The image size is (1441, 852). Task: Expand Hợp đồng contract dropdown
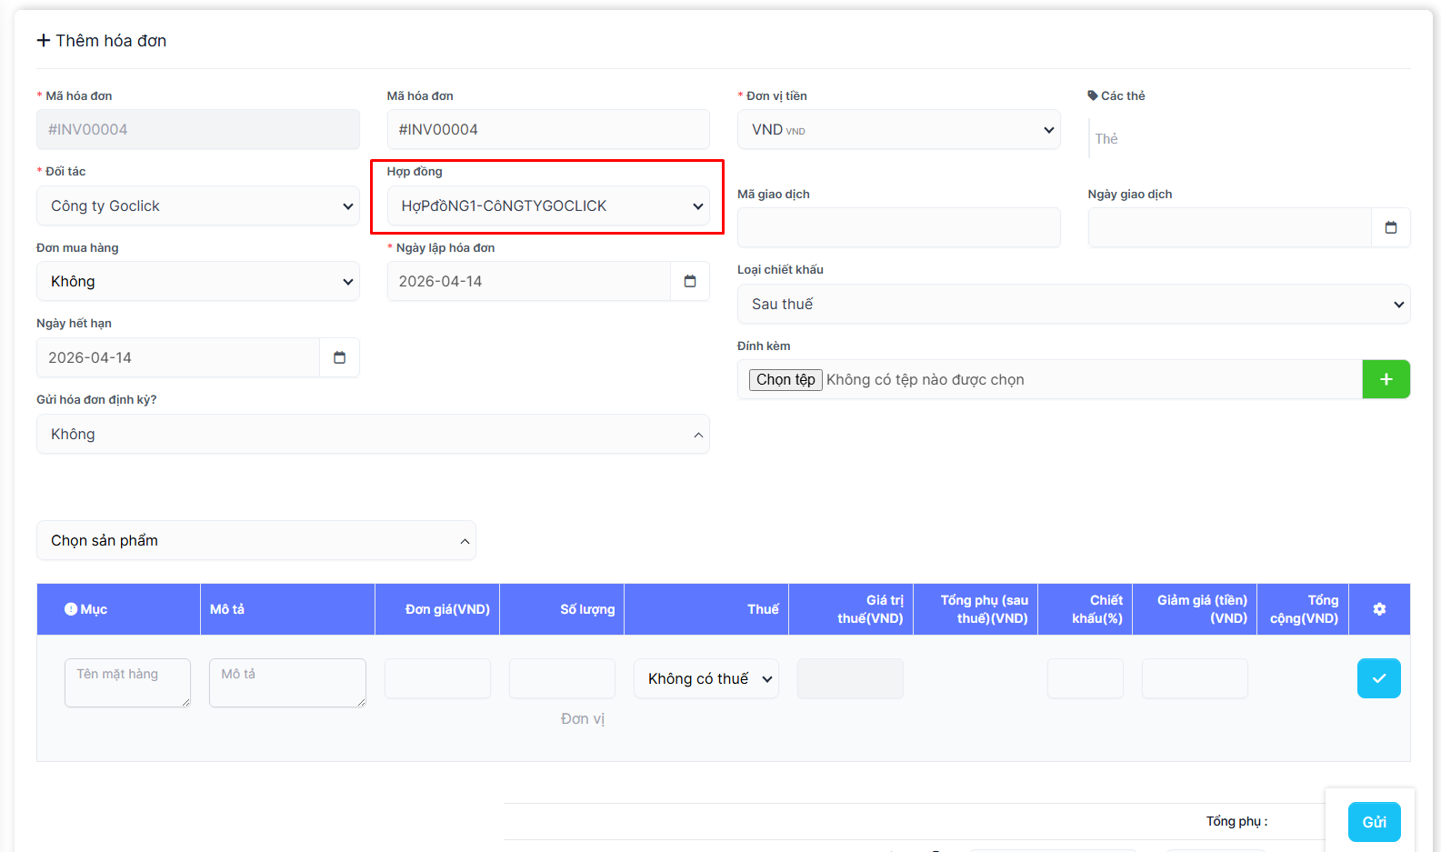tap(548, 206)
